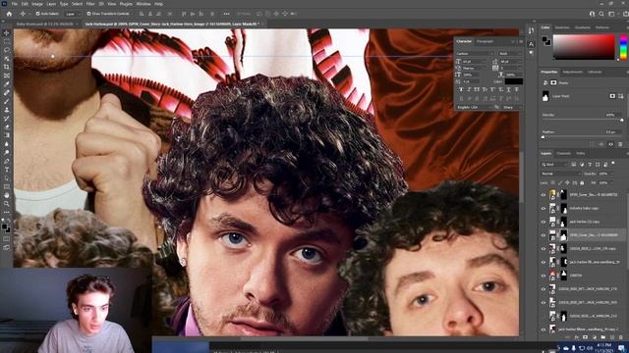This screenshot has width=629, height=353.
Task: Select the Frame tool
Action: 7,76
